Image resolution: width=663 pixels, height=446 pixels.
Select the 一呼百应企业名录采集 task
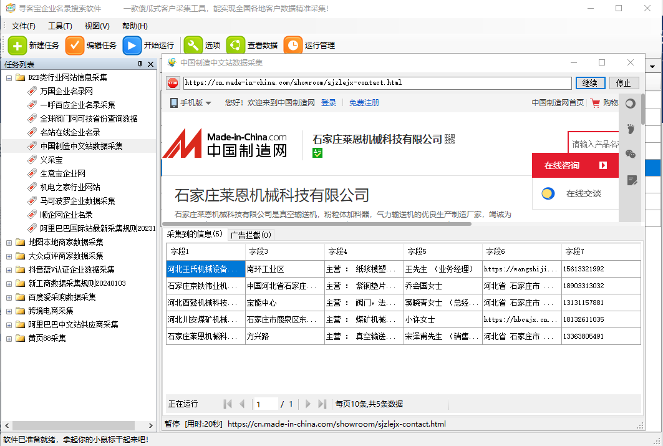77,105
